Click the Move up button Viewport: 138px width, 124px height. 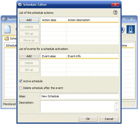tap(29, 40)
